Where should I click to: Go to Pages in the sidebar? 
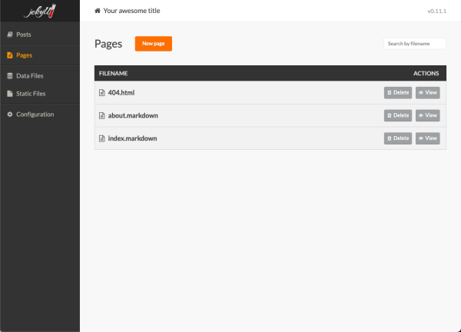(x=40, y=55)
